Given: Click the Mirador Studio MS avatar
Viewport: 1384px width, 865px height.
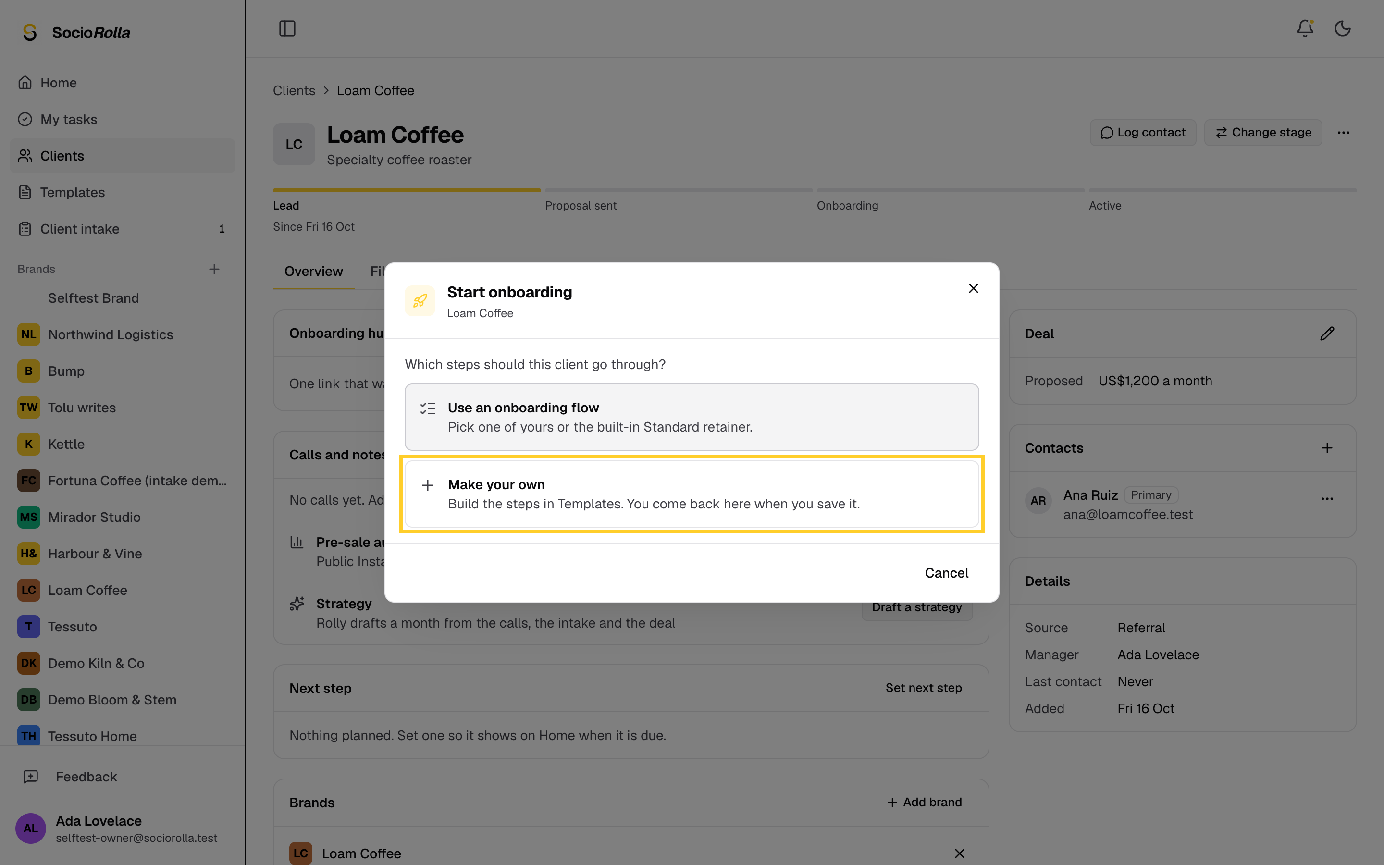Looking at the screenshot, I should [29, 517].
